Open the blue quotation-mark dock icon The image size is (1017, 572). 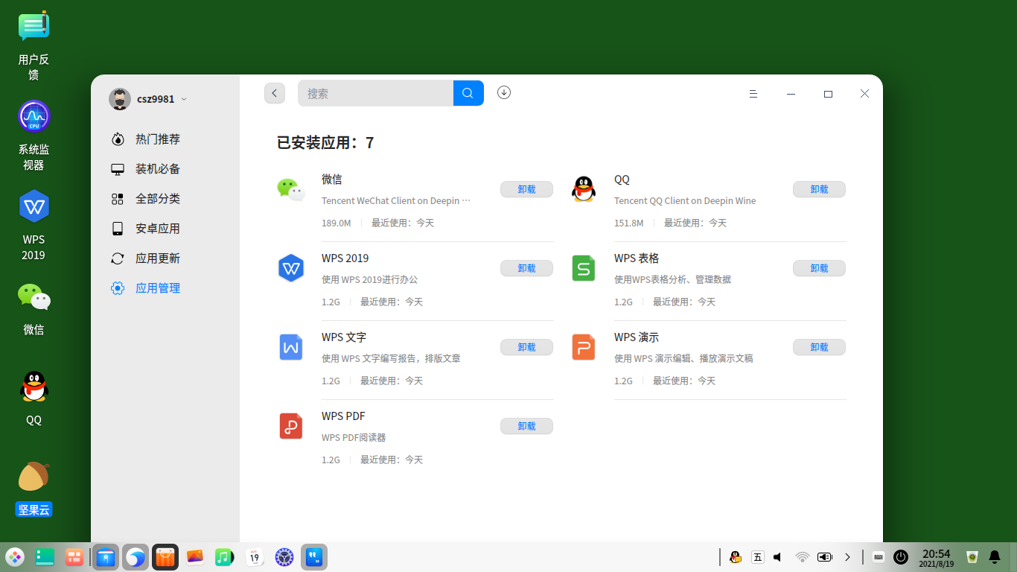[x=314, y=557]
